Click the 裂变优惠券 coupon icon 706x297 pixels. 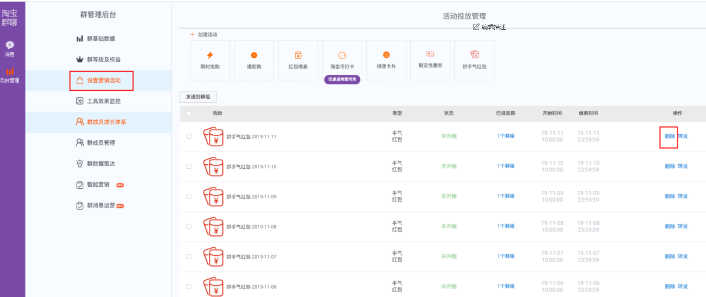coord(430,54)
